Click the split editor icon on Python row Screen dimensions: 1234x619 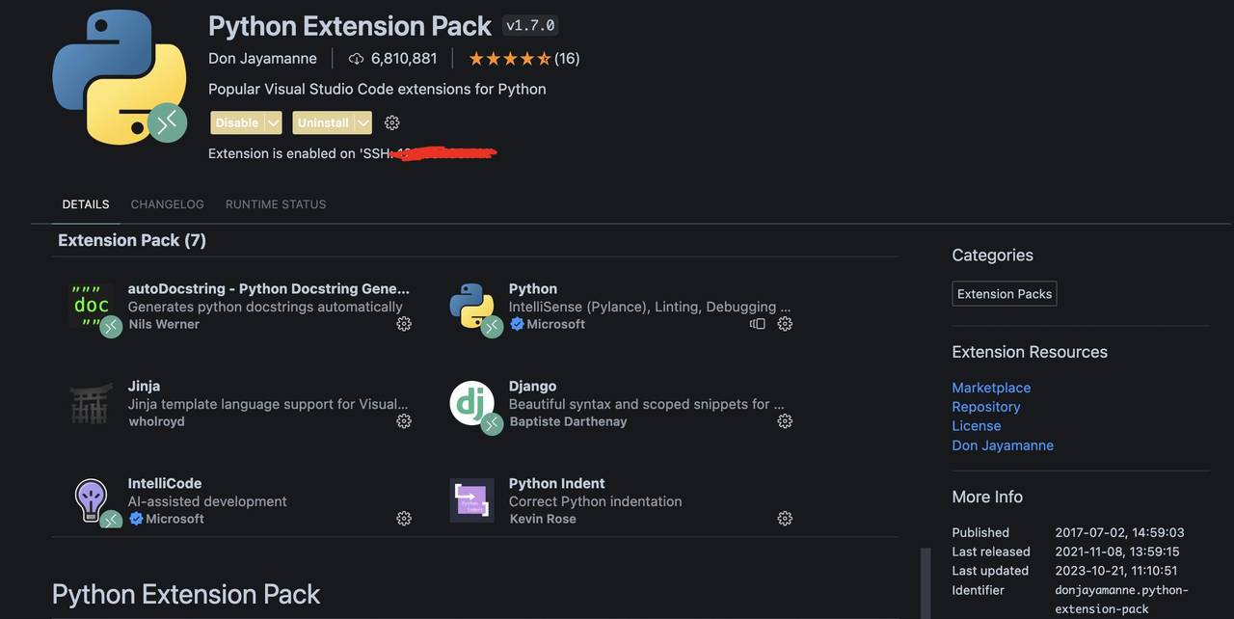tap(758, 324)
